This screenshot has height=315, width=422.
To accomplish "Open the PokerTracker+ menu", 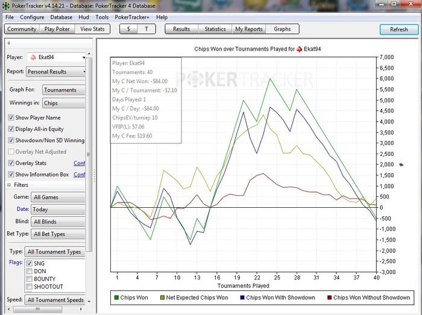I will click(132, 17).
